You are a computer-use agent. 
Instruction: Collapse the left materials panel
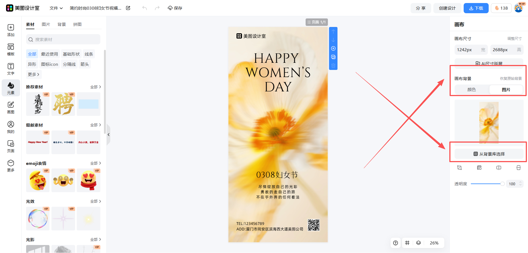109,135
